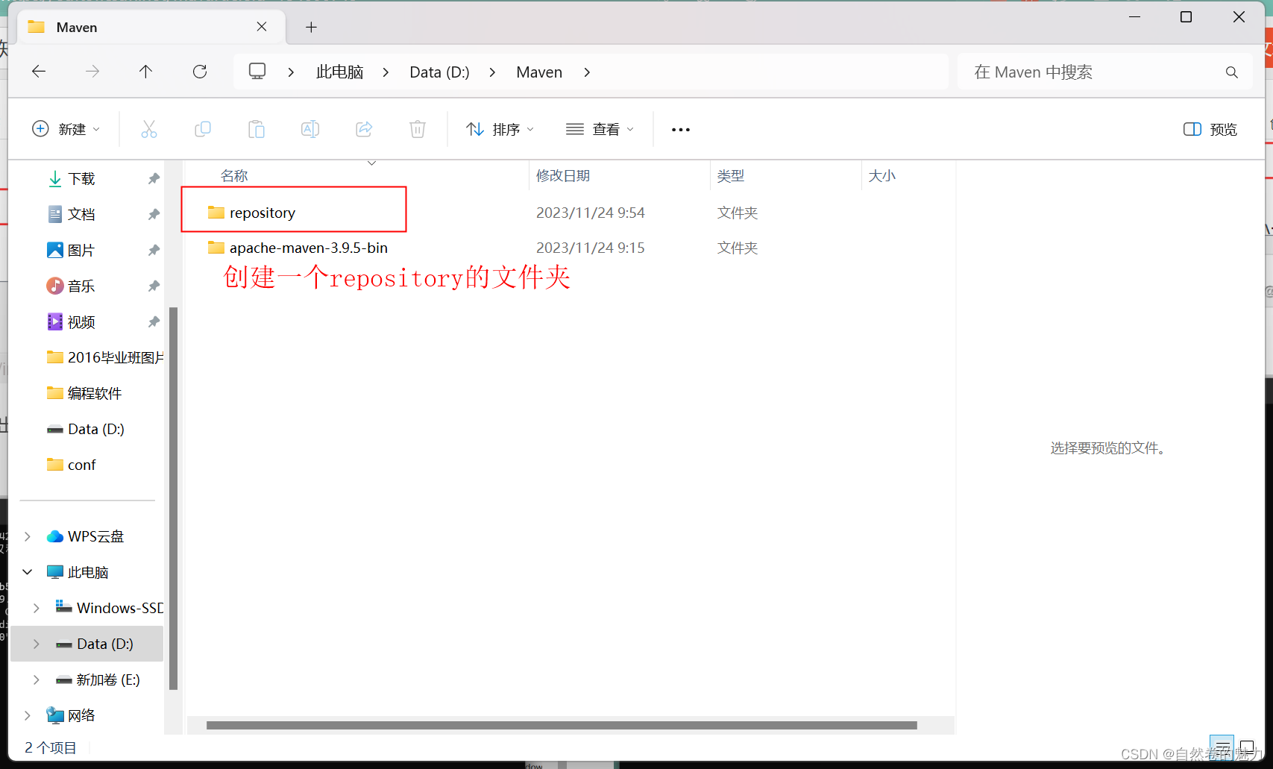Viewport: 1273px width, 769px height.
Task: Unpin 图片 via its pin icon
Action: point(154,250)
